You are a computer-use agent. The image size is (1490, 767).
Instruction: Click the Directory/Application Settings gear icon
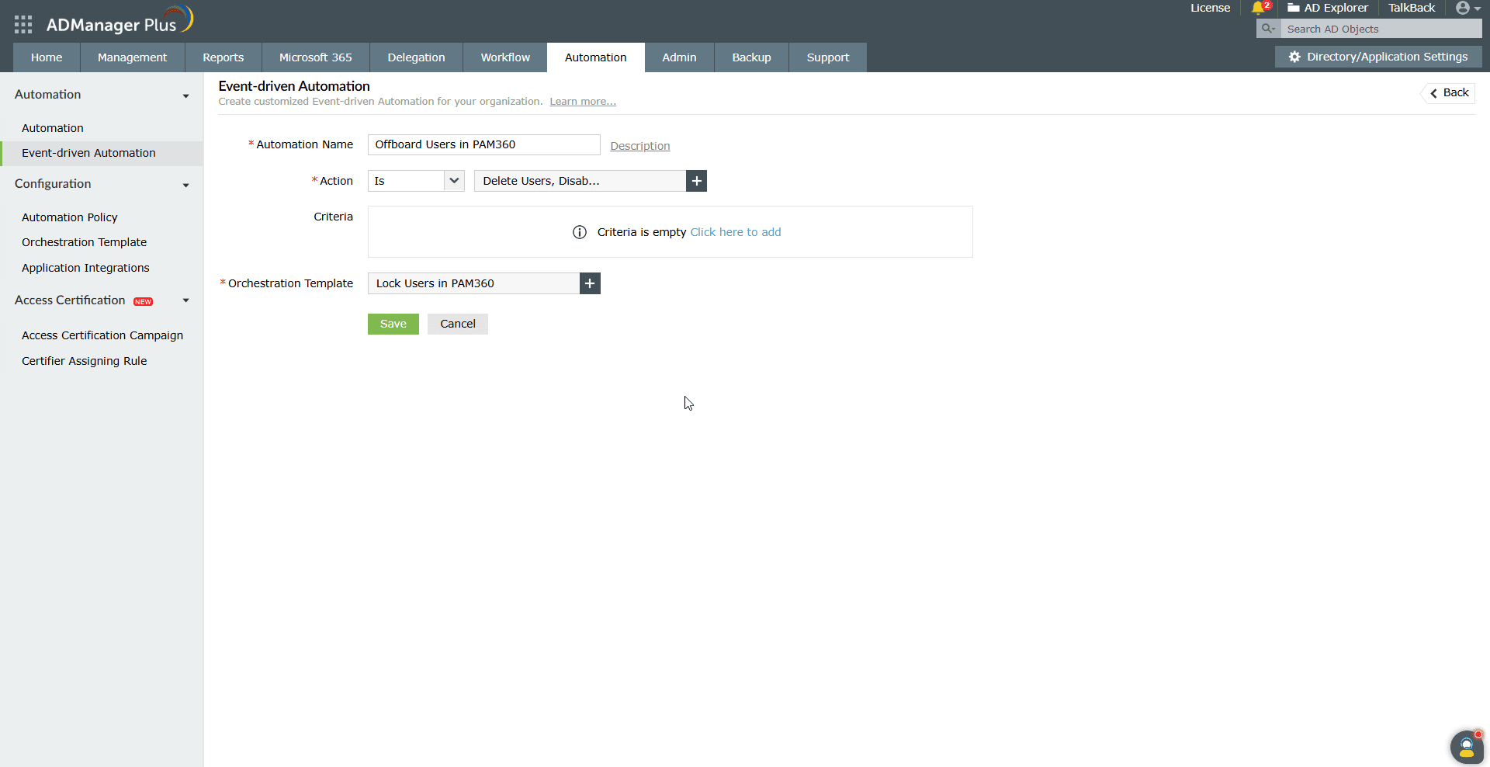tap(1294, 57)
